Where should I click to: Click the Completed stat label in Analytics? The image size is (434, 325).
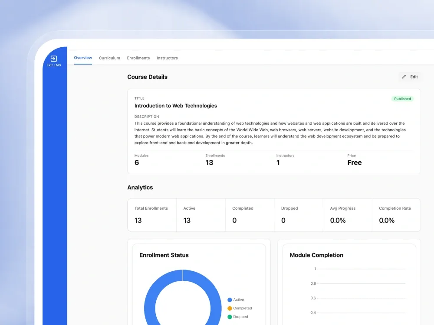pos(243,208)
